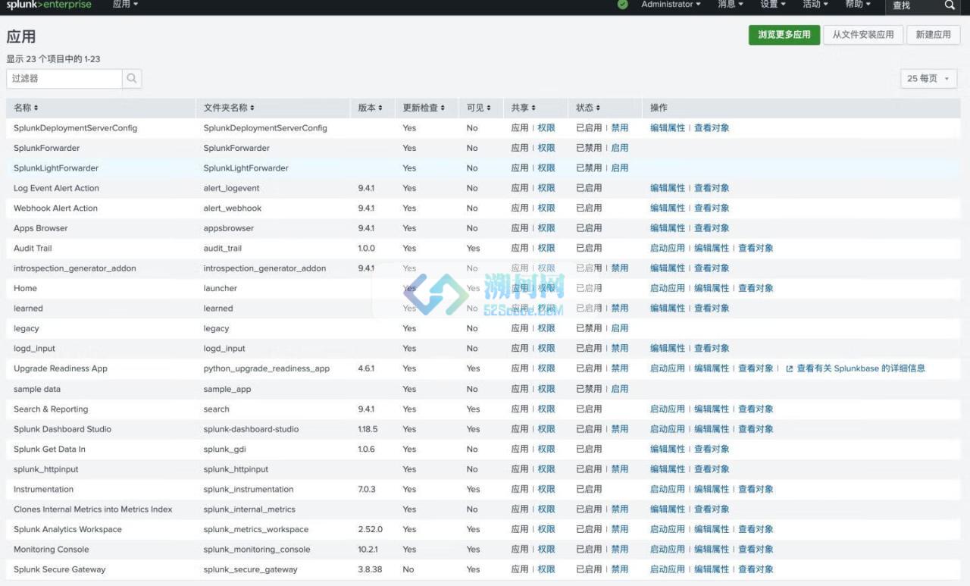This screenshot has height=586, width=970.
Task: Disable Monitoring Console via 禁用 link
Action: [x=620, y=550]
